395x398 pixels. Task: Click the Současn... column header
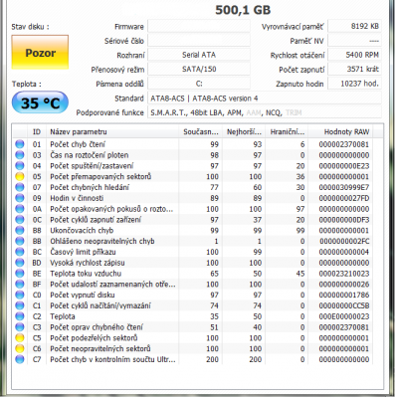(201, 132)
